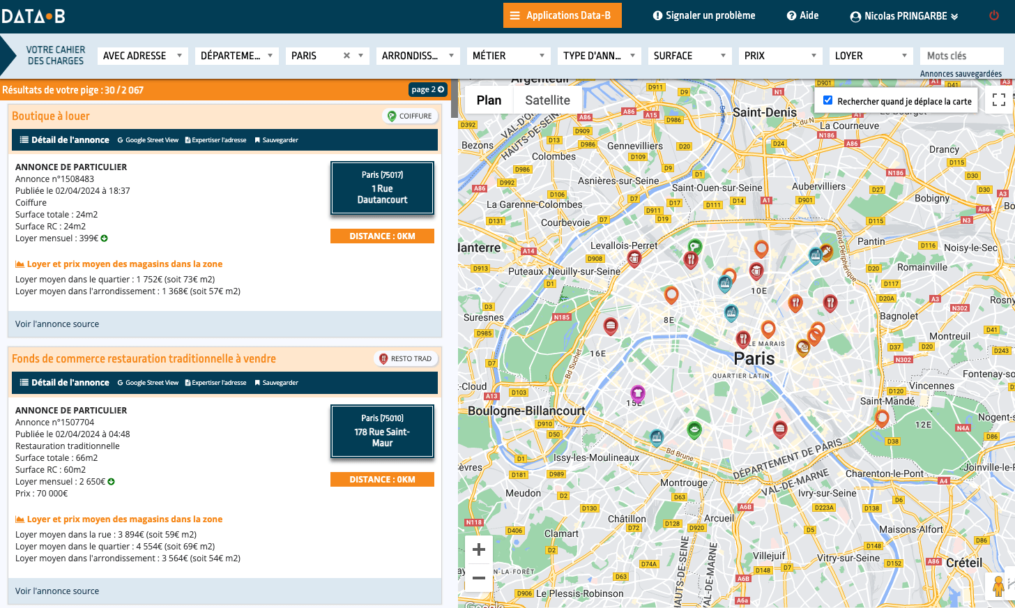Open the PARIS dropdown arrow
Screen dimensions: 1015x608
(361, 56)
